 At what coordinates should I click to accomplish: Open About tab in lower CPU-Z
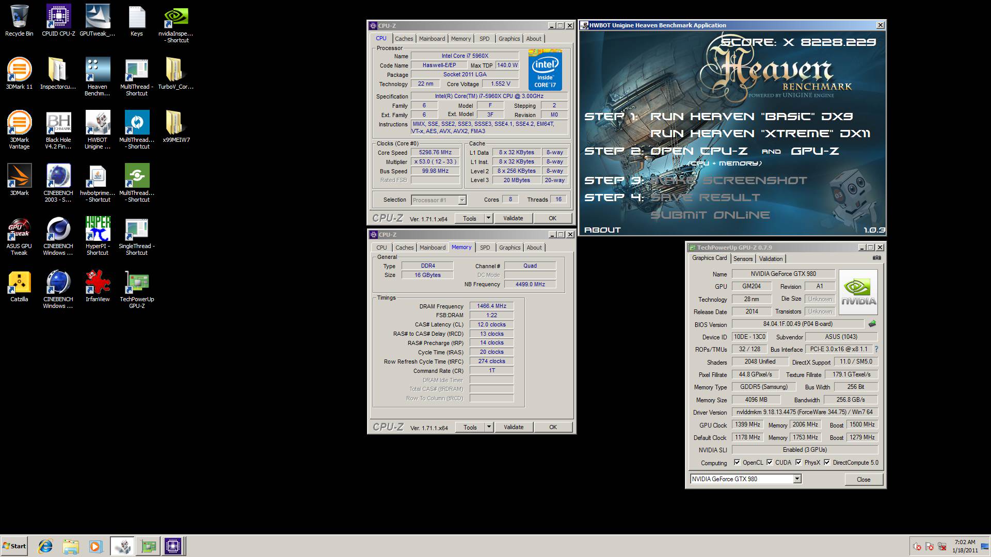pyautogui.click(x=534, y=248)
